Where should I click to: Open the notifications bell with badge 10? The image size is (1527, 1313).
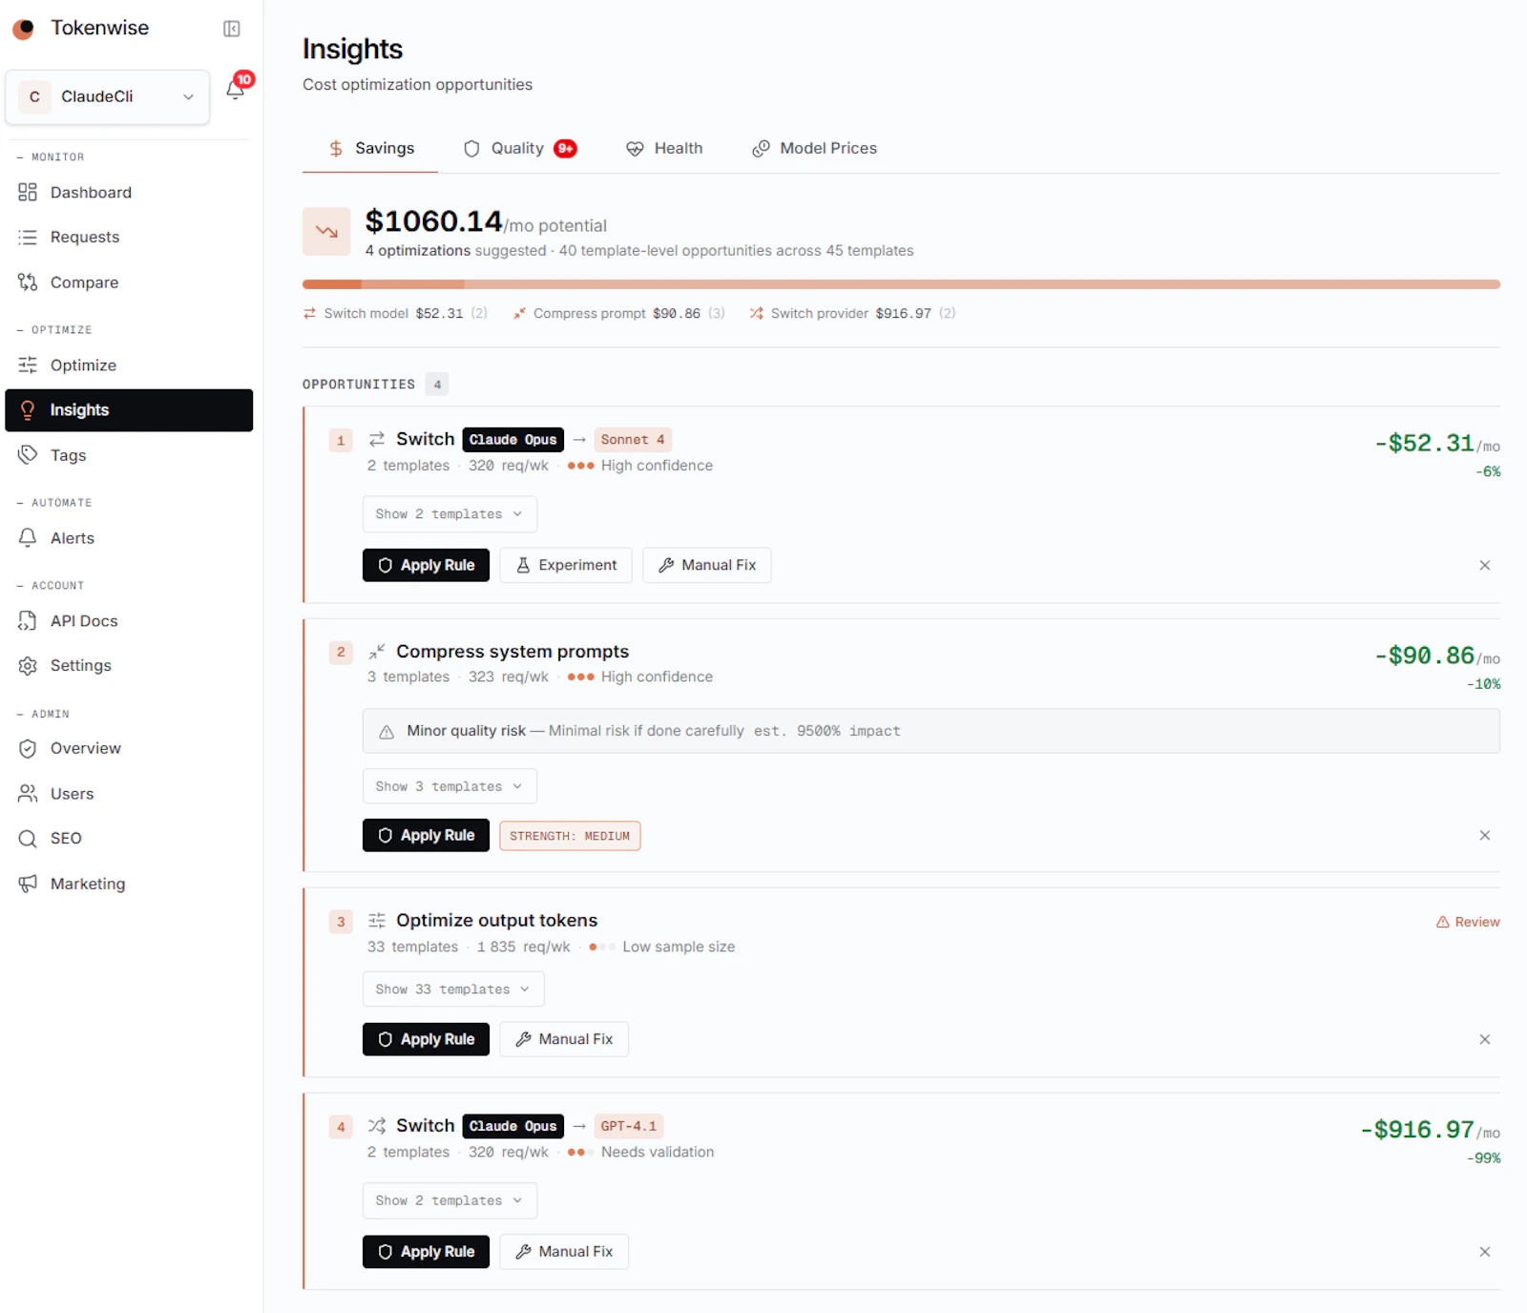coord(236,89)
